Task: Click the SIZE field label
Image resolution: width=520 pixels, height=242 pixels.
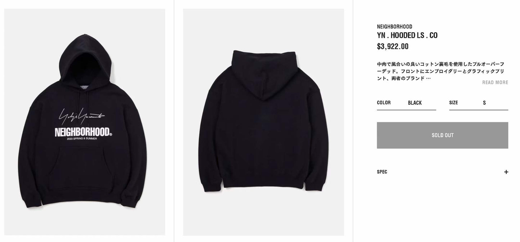Action: [x=453, y=103]
